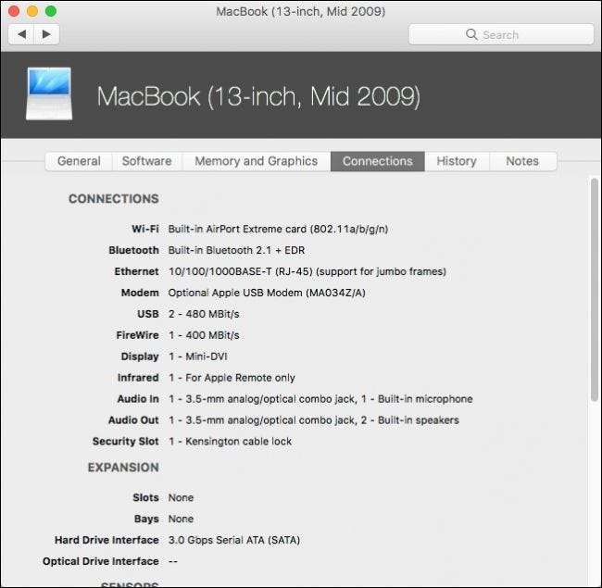Viewport: 602px width, 588px height.
Task: Click the FireWire label
Action: pos(137,335)
